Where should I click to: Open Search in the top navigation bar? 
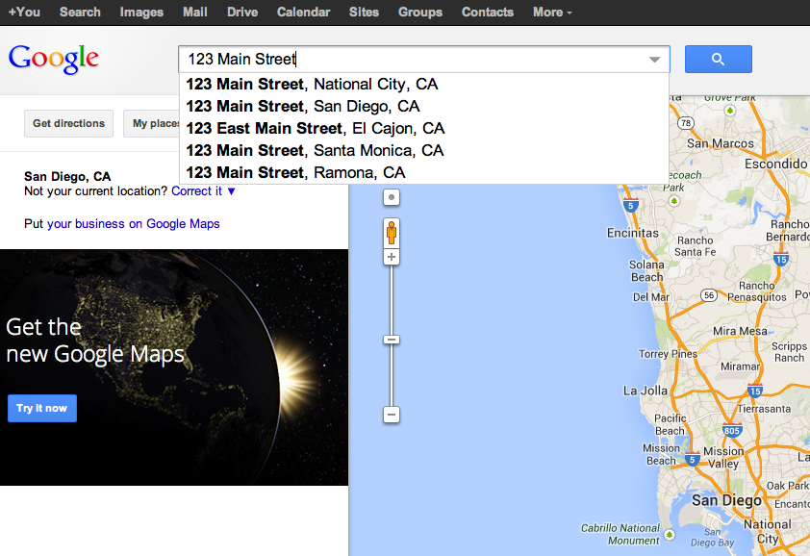(x=80, y=12)
